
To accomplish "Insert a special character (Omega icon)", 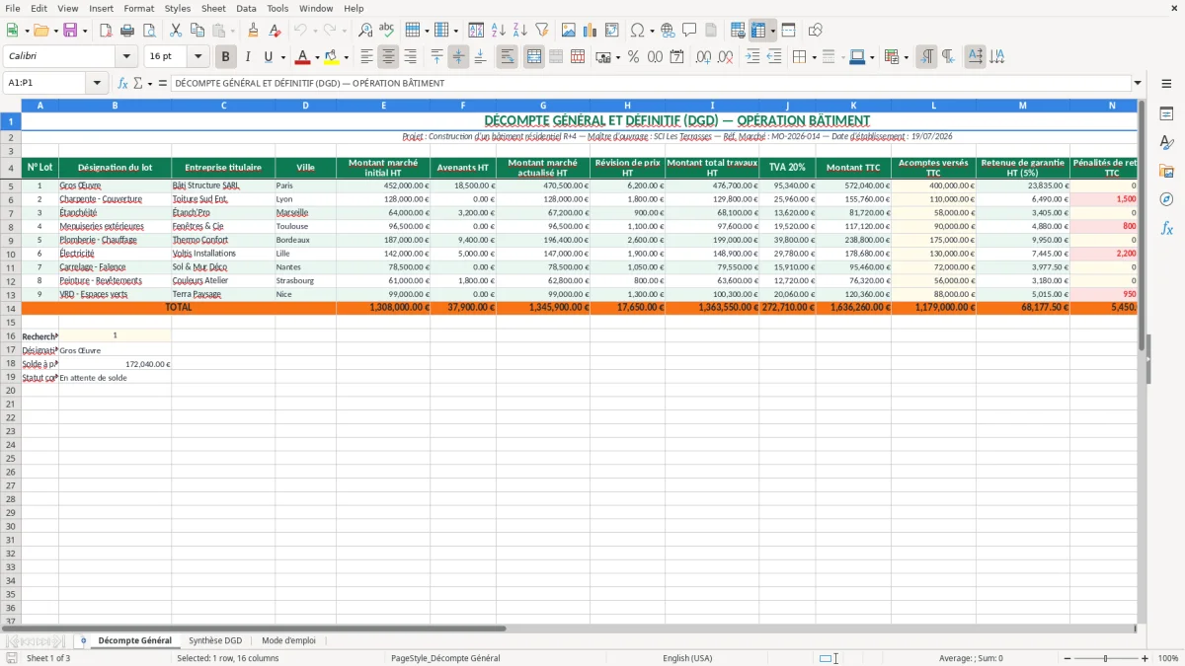I will pyautogui.click(x=637, y=31).
